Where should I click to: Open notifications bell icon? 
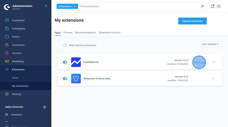[x=212, y=6]
